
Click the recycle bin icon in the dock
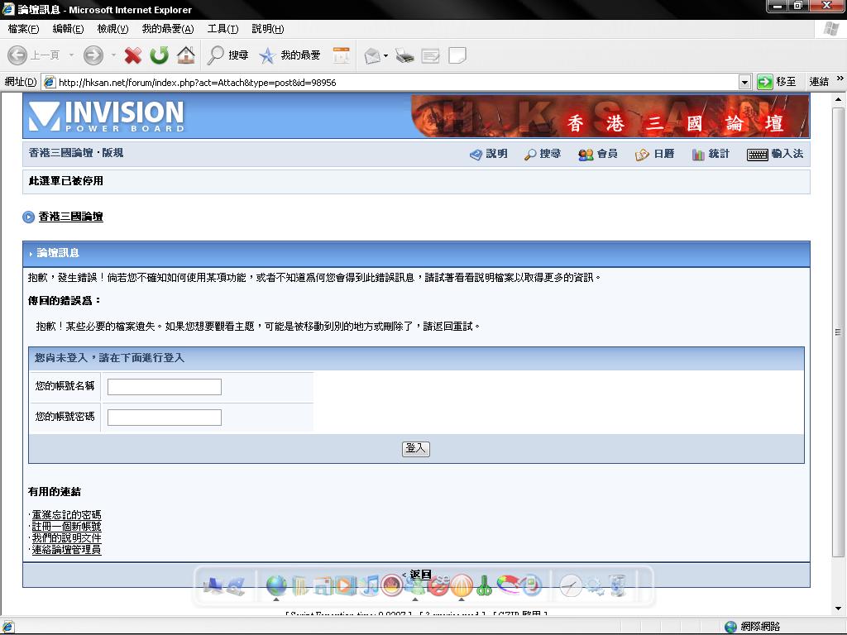(x=617, y=585)
